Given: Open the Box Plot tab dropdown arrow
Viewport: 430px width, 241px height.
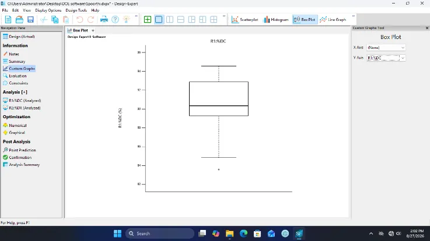Looking at the screenshot, I should (x=93, y=31).
